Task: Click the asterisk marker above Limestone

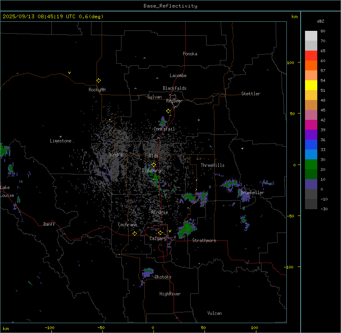Action: (61, 137)
